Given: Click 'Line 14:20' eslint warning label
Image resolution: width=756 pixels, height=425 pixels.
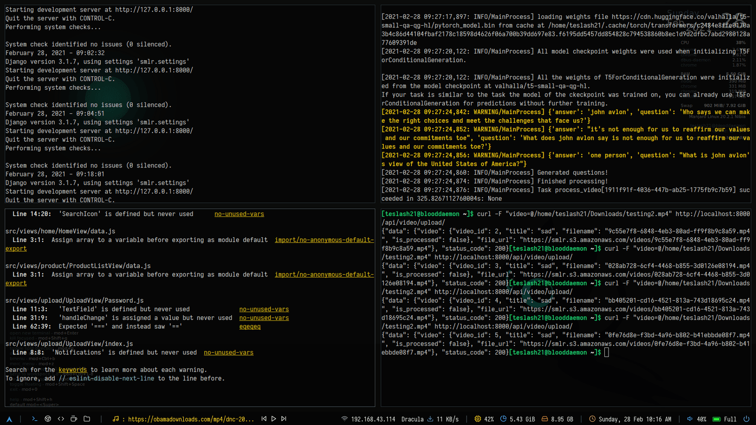Looking at the screenshot, I should (32, 214).
